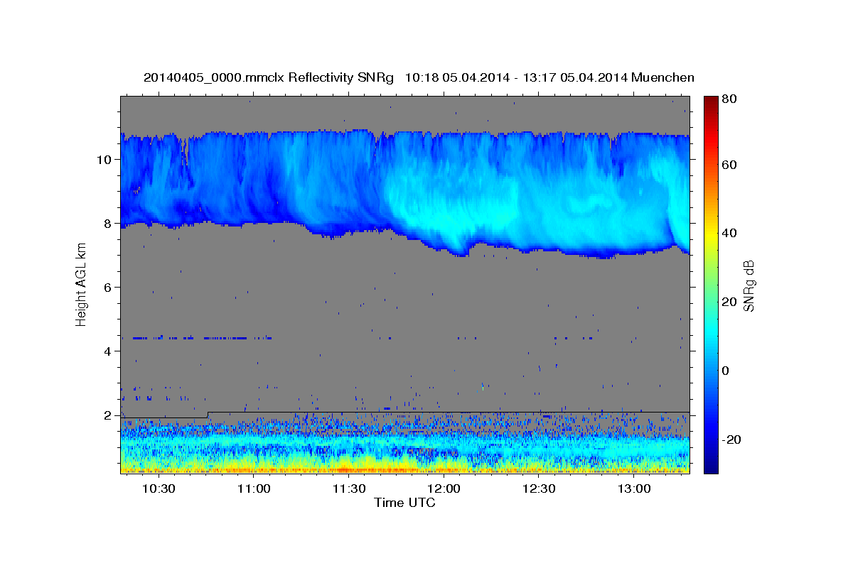This screenshot has height=568, width=853.
Task: Click the colorbar value 40
Action: click(x=729, y=233)
